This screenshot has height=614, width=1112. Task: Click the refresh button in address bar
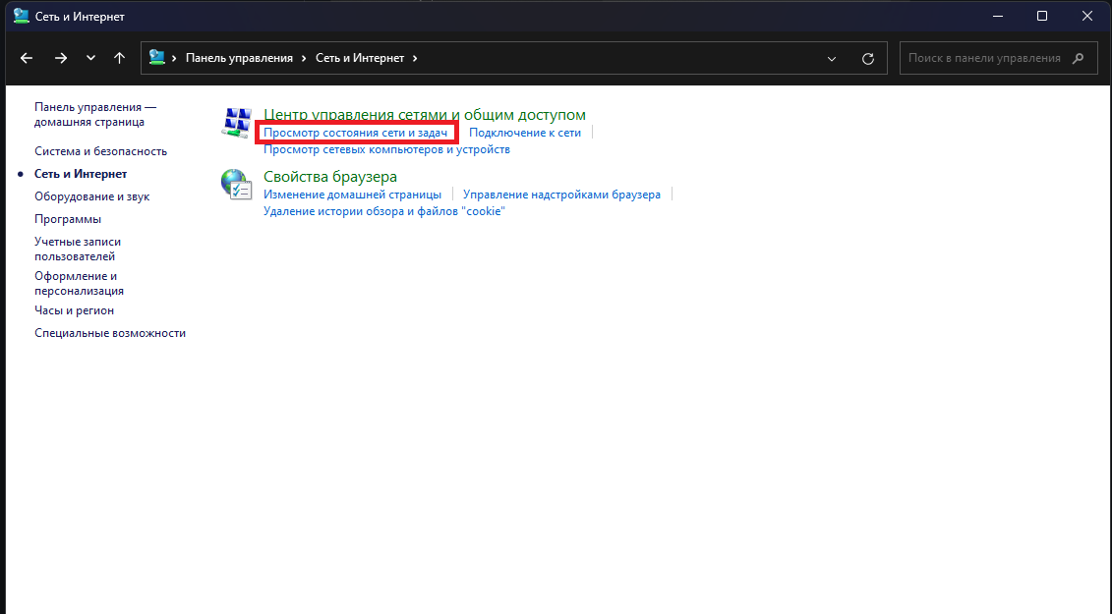[867, 58]
